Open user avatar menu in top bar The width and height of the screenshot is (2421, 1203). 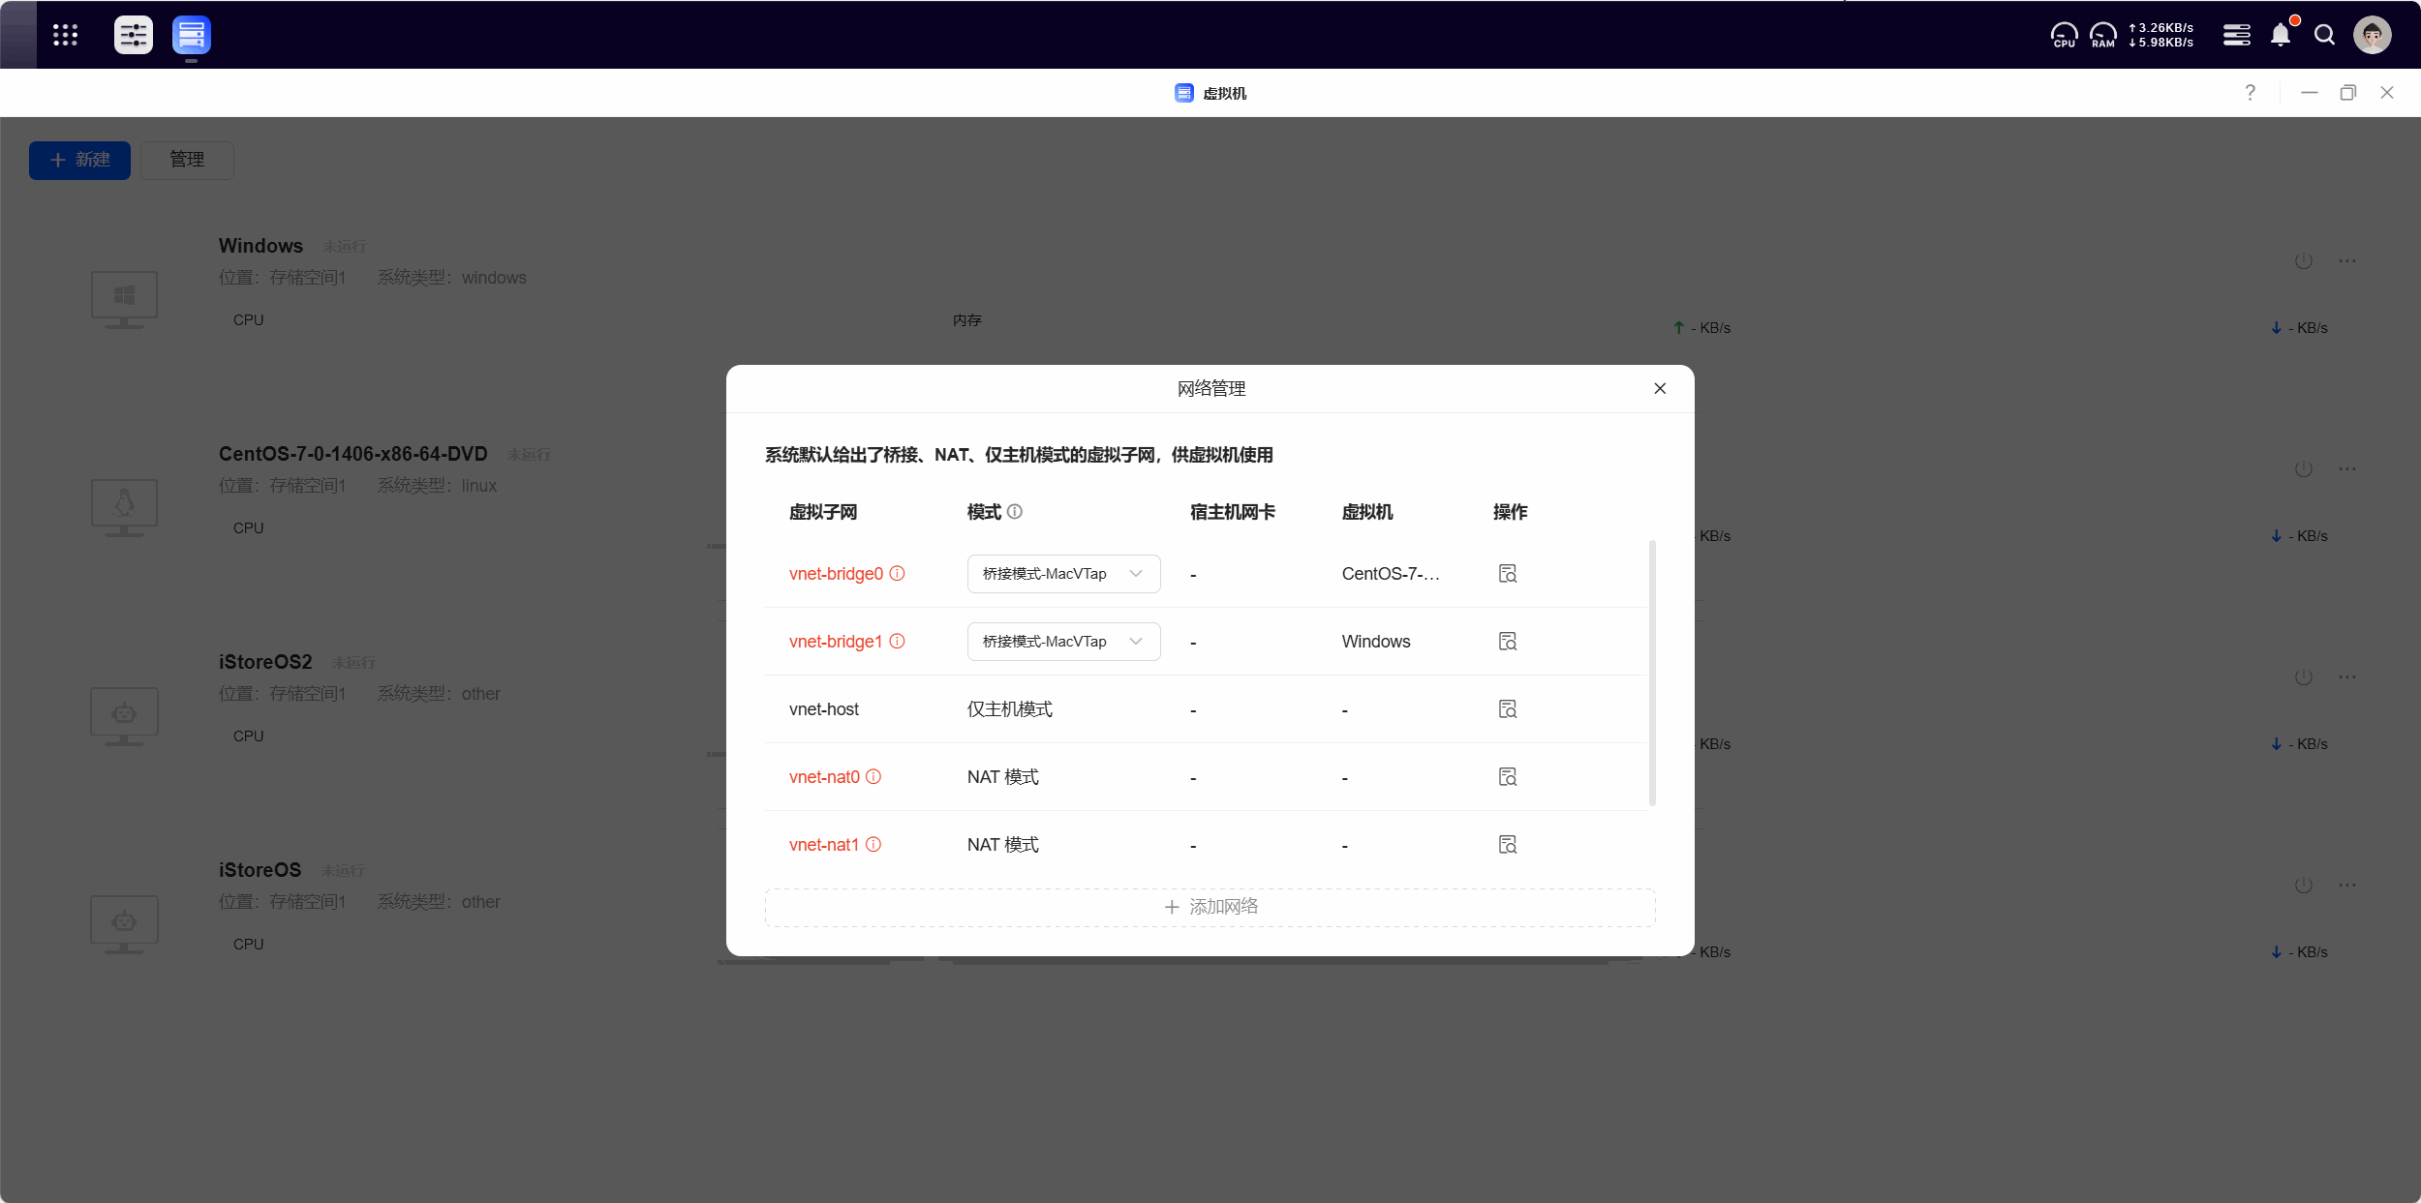tap(2372, 36)
